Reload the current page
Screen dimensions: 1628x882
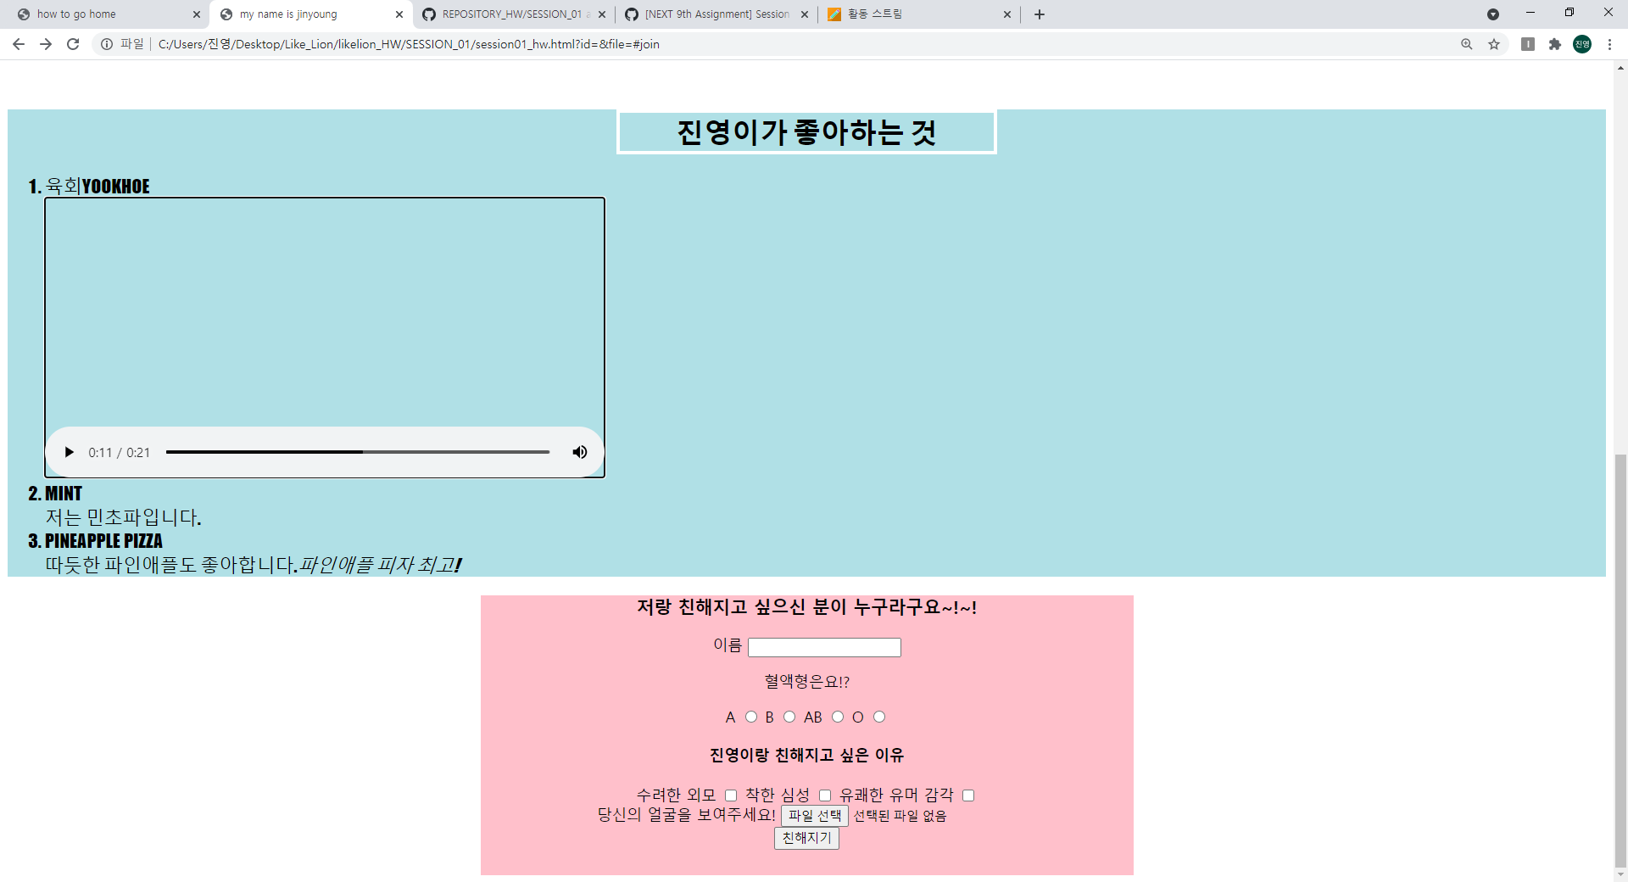coord(72,44)
